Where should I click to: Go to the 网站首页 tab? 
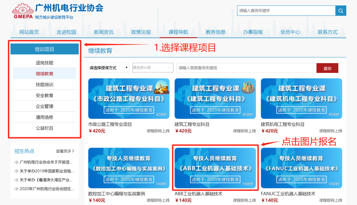(x=29, y=32)
